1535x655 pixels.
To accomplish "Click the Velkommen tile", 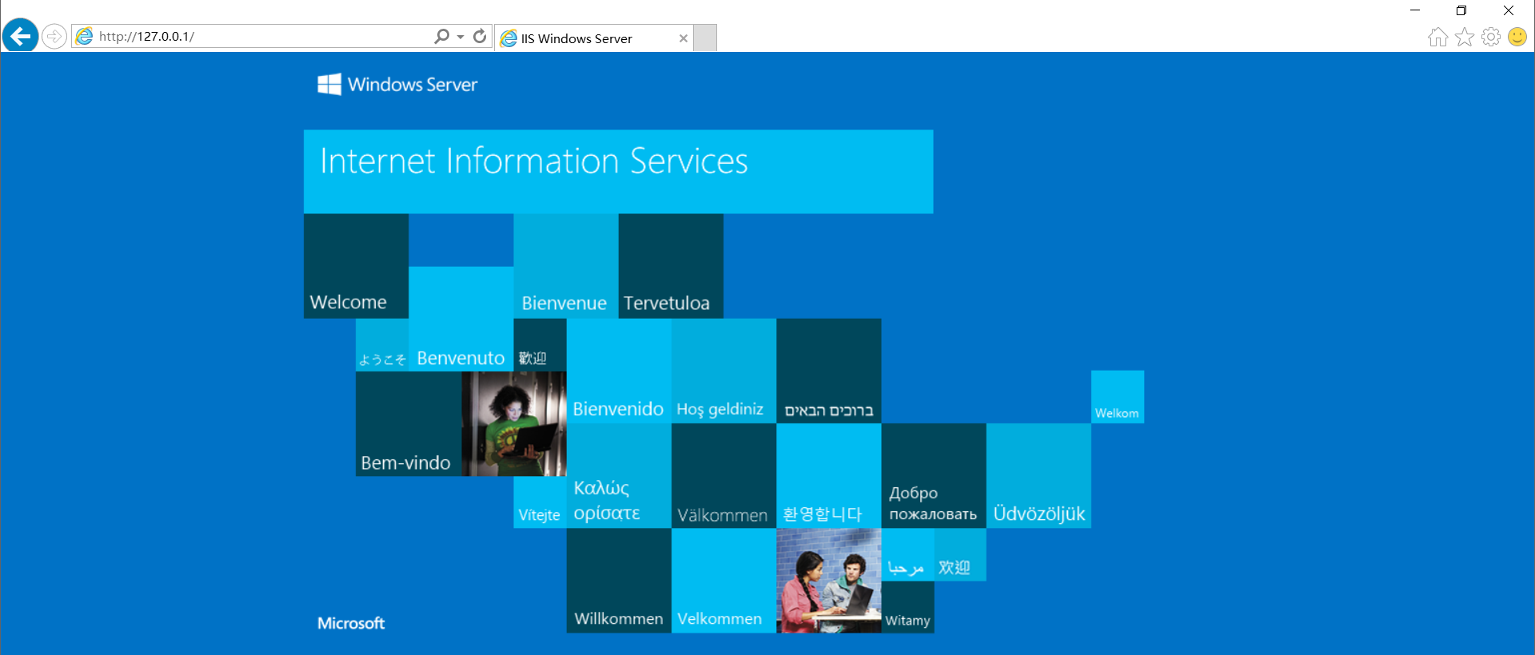I will (x=724, y=581).
